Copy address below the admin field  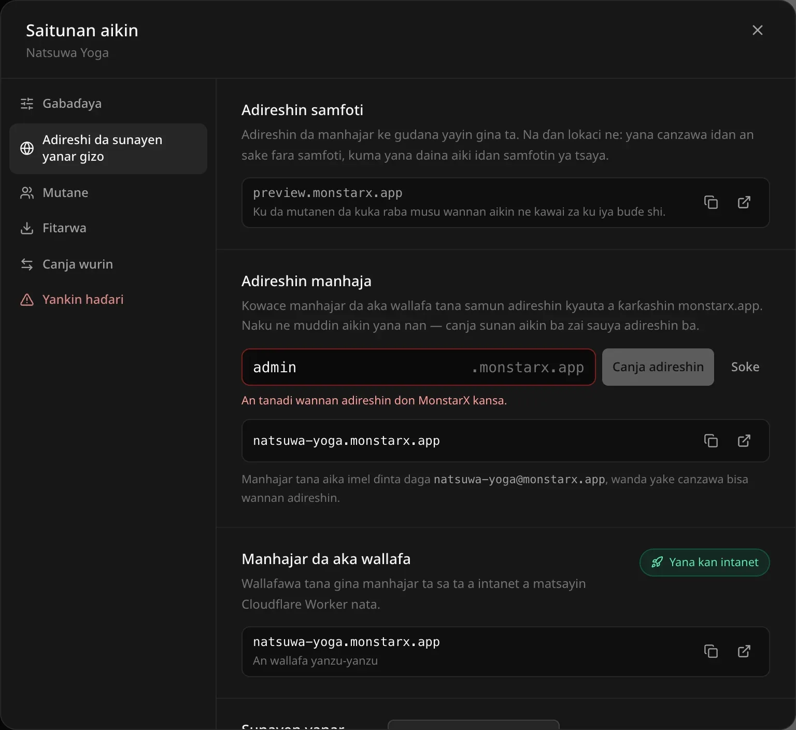pos(711,441)
